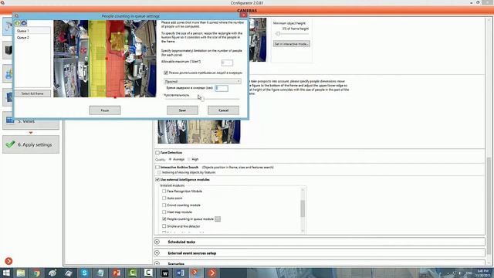Expand the Scenarios section

(157, 263)
